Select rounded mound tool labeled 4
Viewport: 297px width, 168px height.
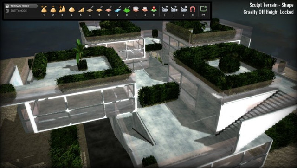[71, 9]
